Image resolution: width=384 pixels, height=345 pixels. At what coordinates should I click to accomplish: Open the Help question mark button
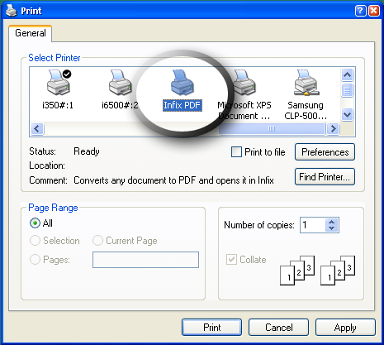point(360,11)
